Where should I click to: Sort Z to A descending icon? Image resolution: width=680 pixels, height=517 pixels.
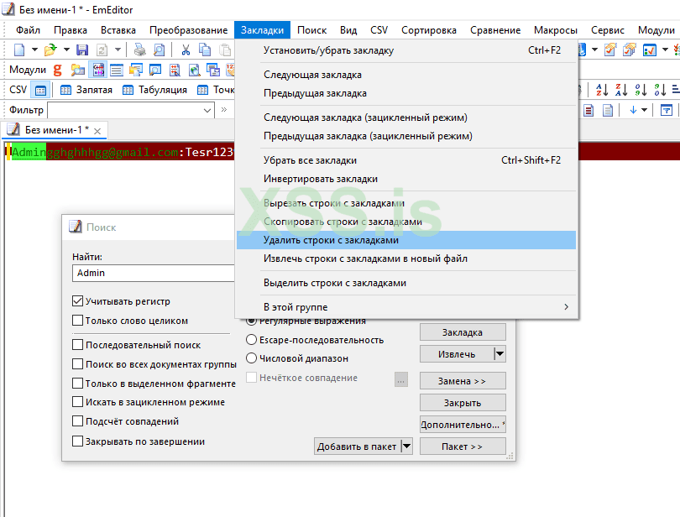(622, 90)
